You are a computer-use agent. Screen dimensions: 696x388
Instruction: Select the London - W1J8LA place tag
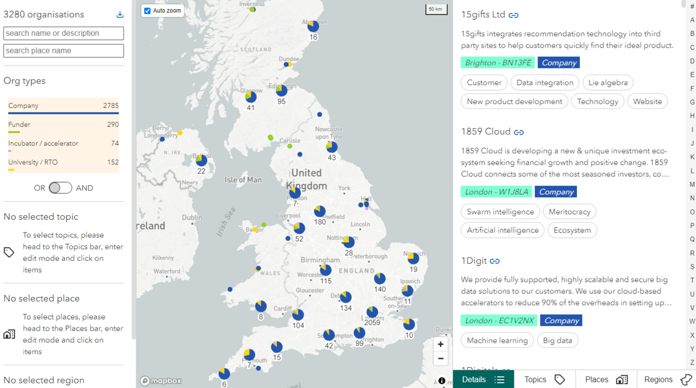[x=496, y=192]
